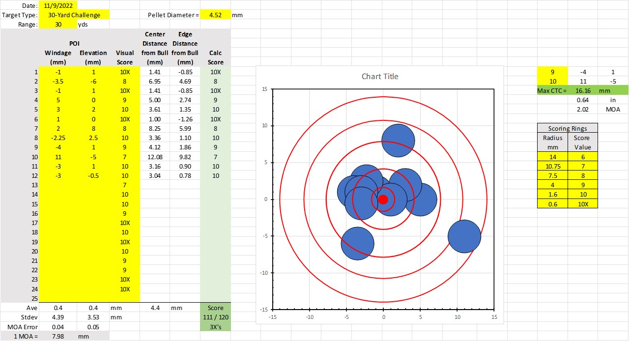Select the scoring ring radius 1.6 cell
Viewport: 629px width, 341px height.
coord(552,194)
